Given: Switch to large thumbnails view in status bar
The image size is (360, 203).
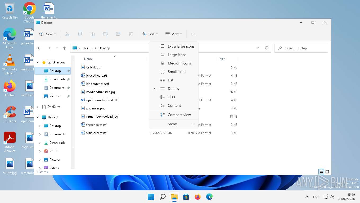Looking at the screenshot, I should (327, 172).
